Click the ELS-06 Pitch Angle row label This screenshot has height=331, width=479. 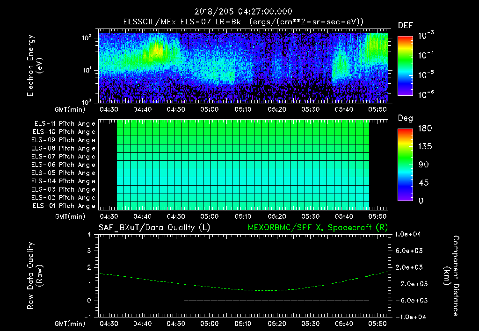(x=64, y=165)
